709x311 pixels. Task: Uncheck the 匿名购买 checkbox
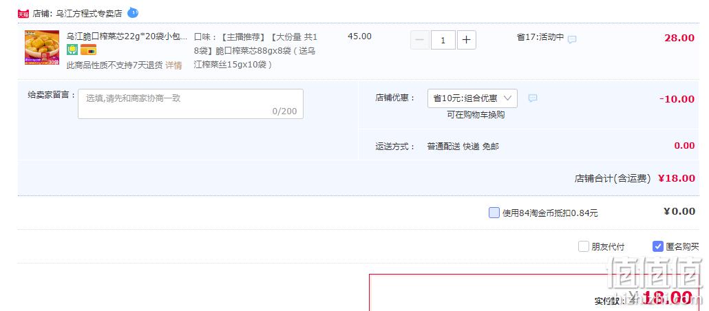(658, 246)
